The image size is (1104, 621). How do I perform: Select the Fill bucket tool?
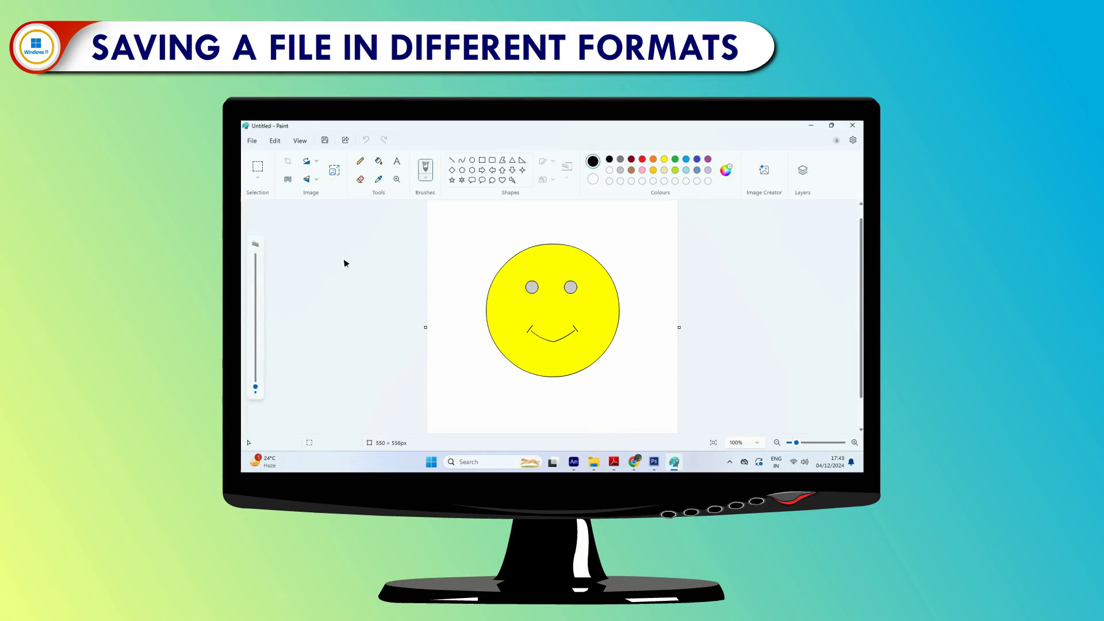pos(378,161)
